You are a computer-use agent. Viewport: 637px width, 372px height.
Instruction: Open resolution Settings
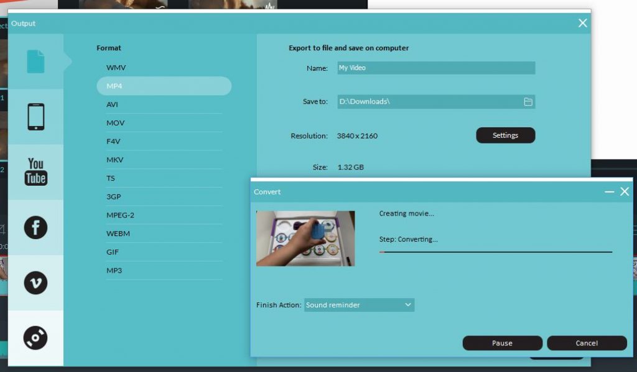505,135
